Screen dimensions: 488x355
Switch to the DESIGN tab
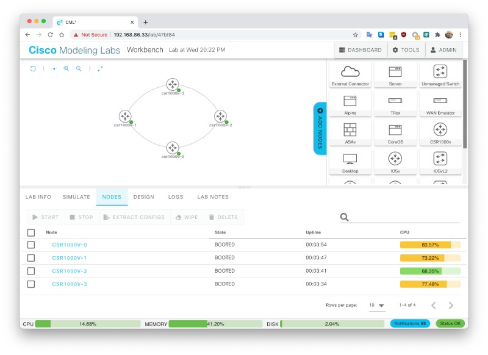[144, 197]
